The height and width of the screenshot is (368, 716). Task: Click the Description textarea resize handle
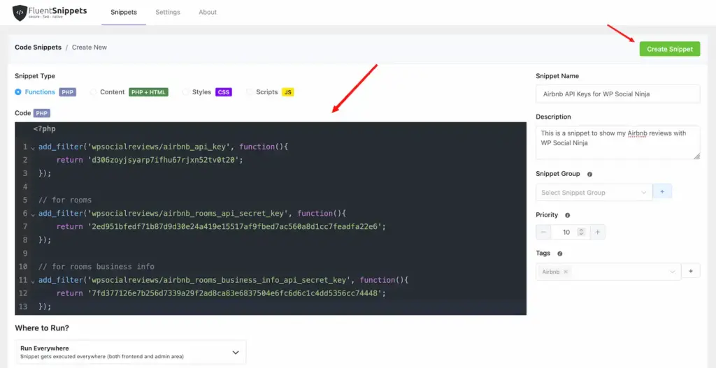point(697,156)
